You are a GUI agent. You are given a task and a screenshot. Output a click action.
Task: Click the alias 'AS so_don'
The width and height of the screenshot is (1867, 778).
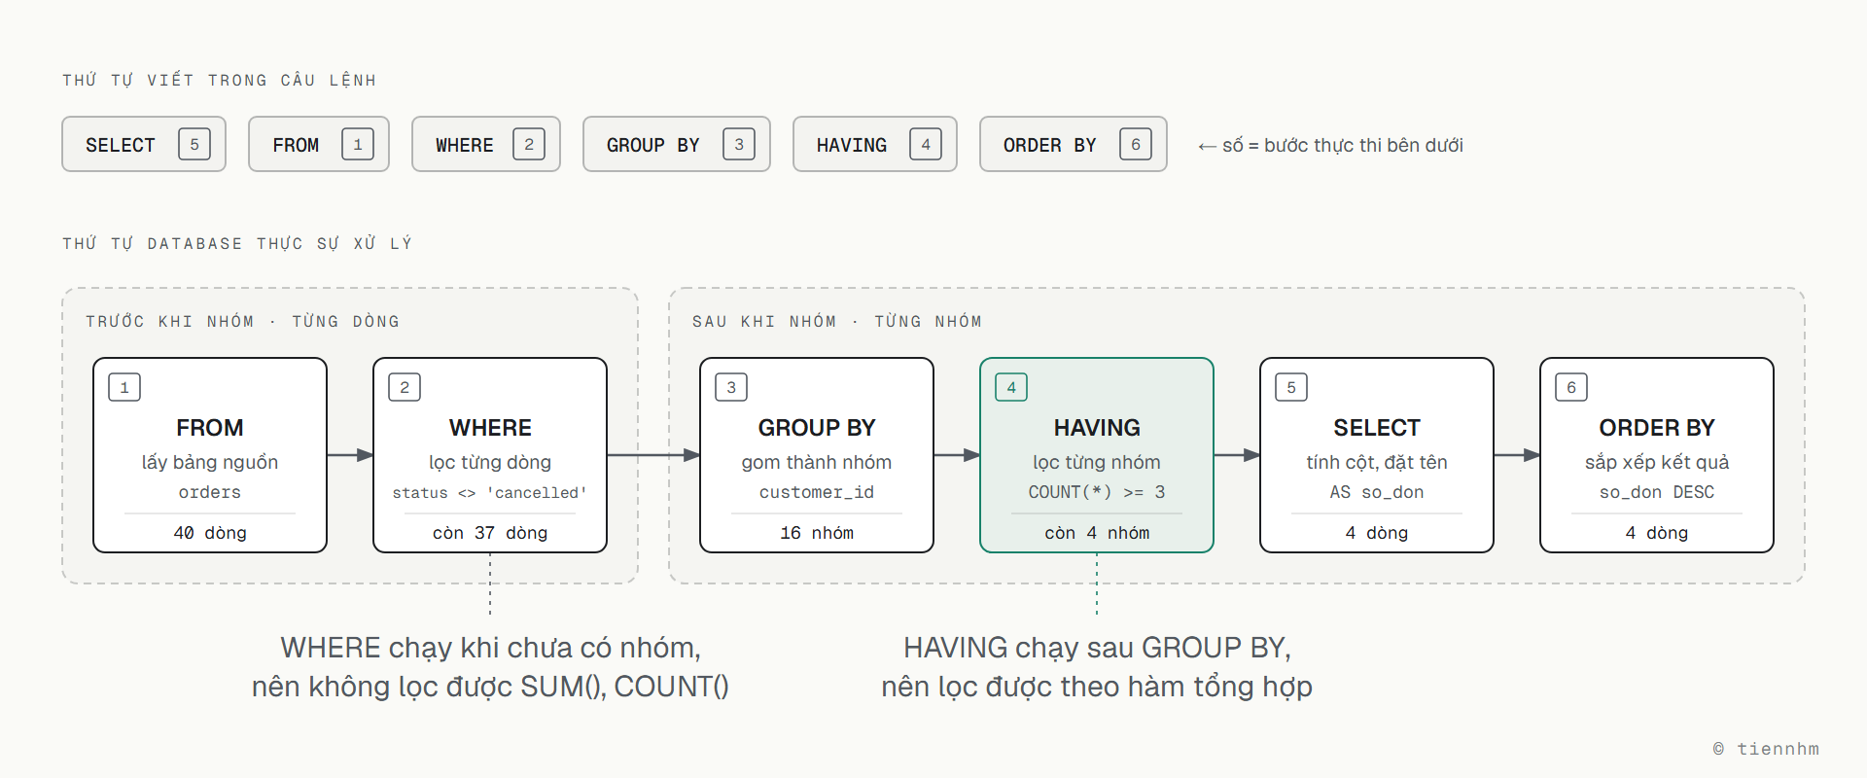coord(1377,492)
